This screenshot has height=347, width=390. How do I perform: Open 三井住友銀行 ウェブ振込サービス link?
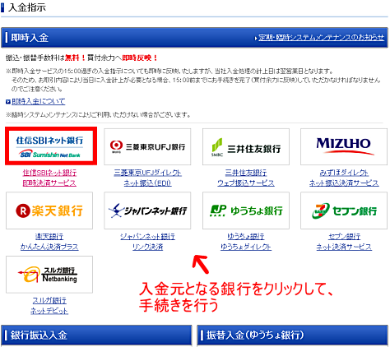[x=246, y=178]
